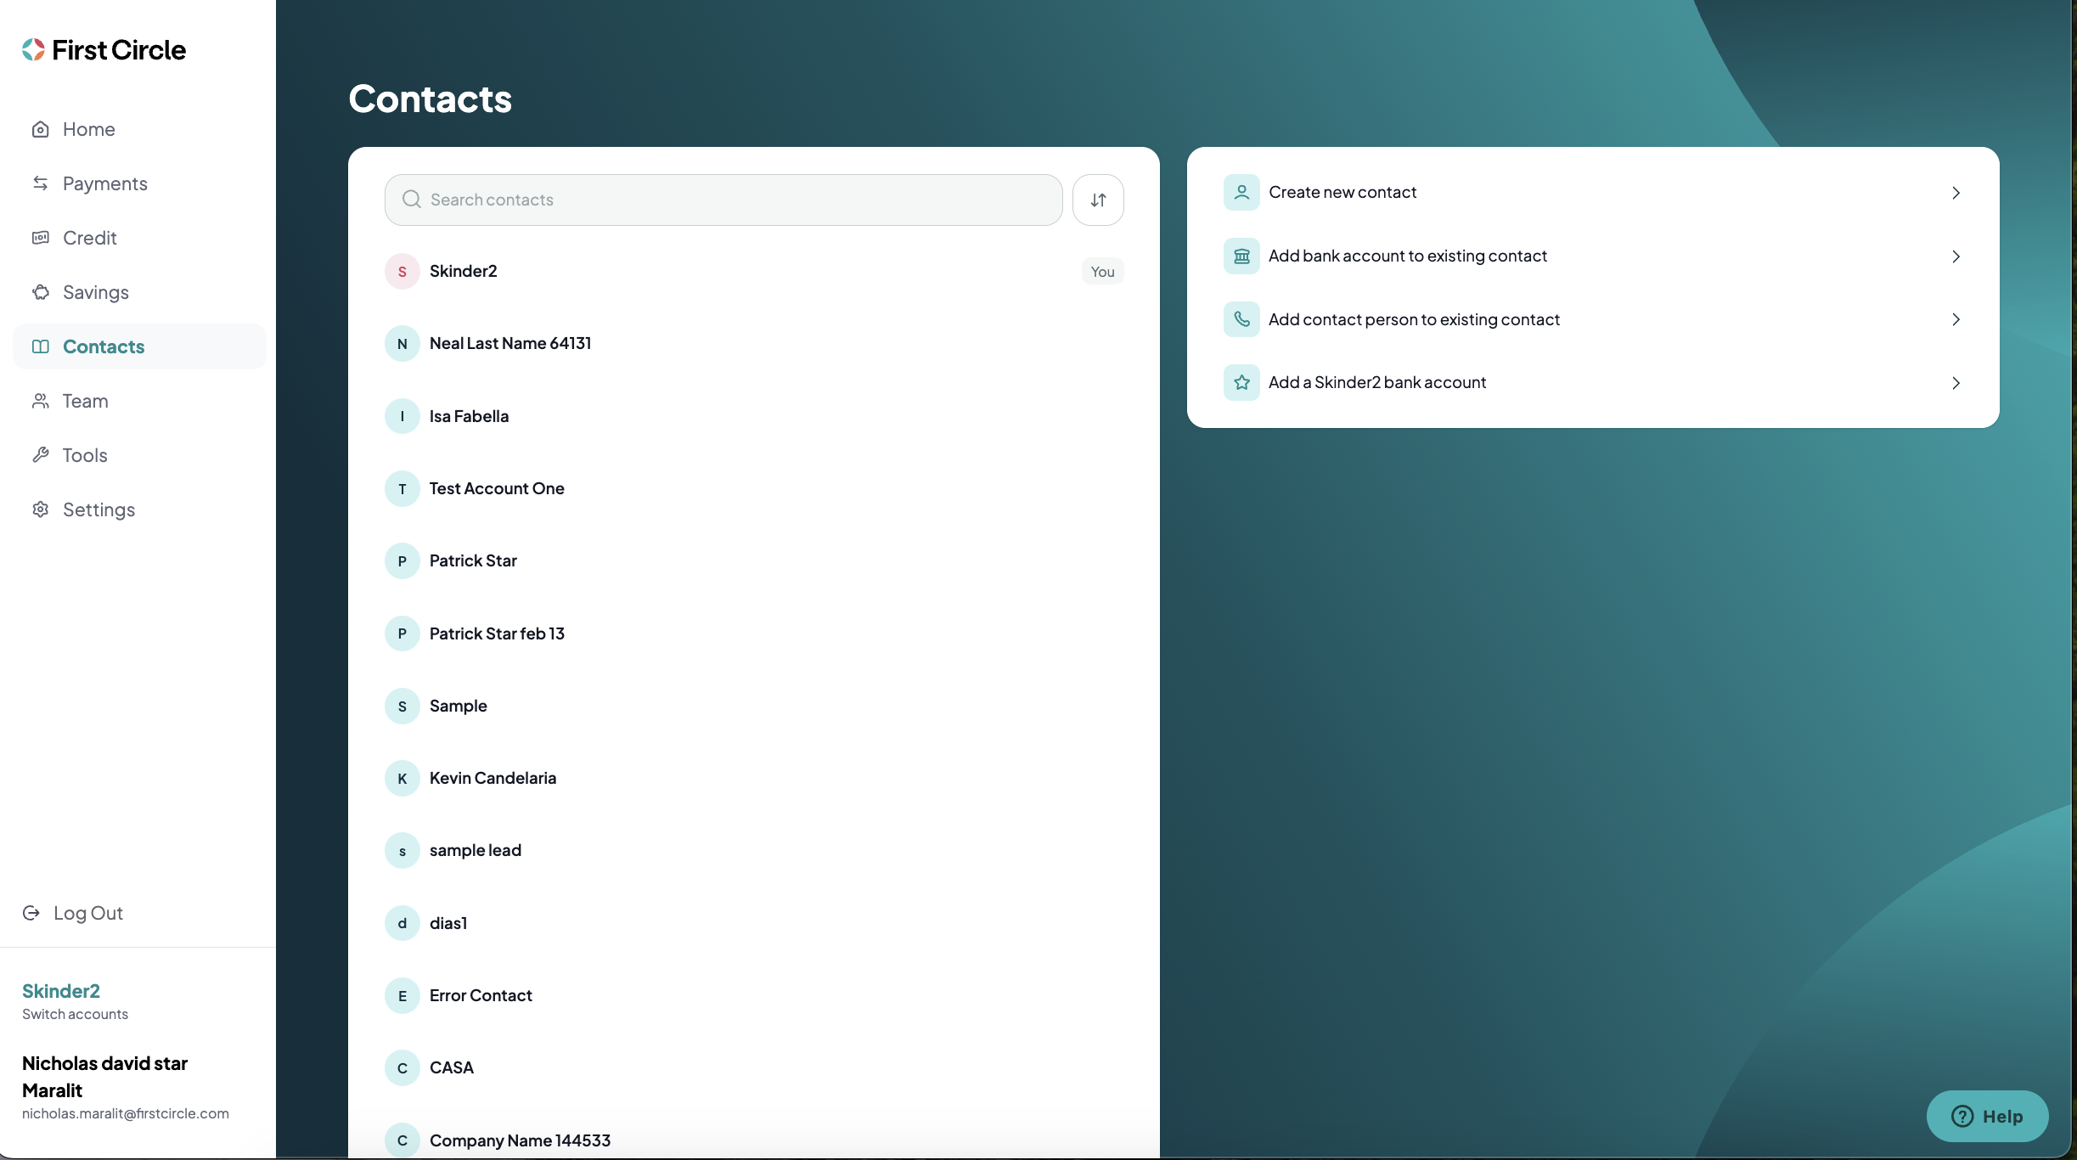Click Switch accounts link
The height and width of the screenshot is (1160, 2077).
pyautogui.click(x=75, y=1014)
